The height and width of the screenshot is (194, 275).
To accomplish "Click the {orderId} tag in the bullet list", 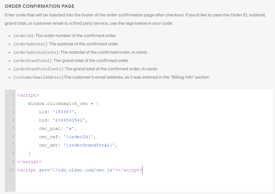I will [x=23, y=36].
